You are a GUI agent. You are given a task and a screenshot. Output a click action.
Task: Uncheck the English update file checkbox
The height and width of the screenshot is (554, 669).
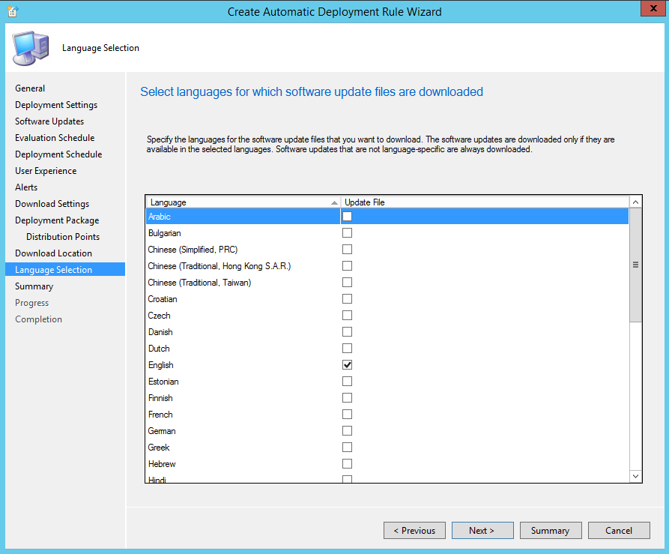point(347,365)
